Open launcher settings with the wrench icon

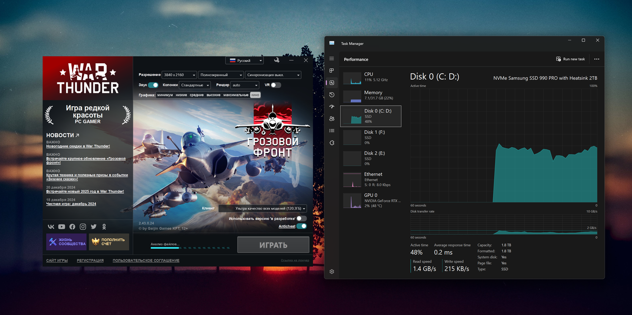[x=276, y=60]
